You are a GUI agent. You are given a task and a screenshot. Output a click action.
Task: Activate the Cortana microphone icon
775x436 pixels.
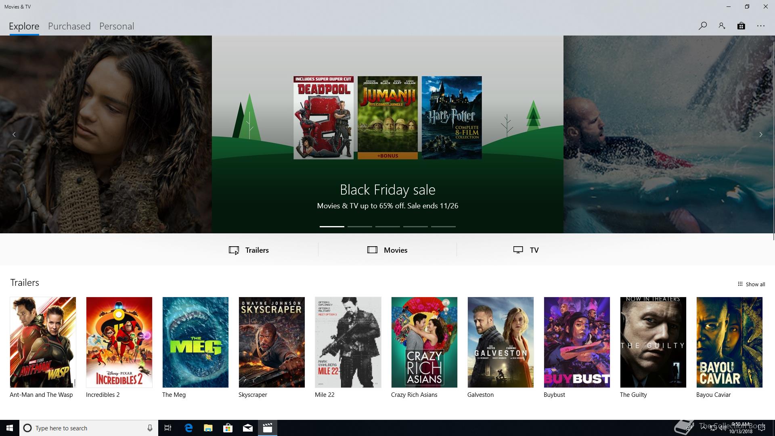150,428
